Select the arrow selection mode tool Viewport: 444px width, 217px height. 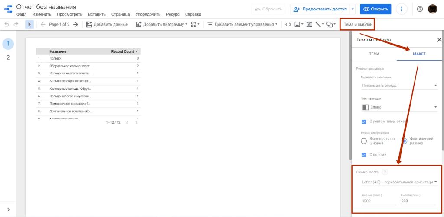click(29, 25)
